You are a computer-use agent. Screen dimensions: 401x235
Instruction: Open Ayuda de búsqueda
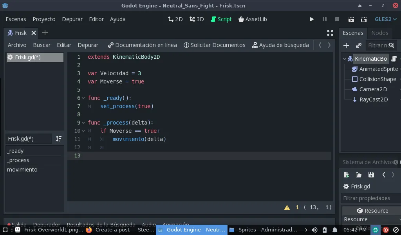click(x=280, y=45)
